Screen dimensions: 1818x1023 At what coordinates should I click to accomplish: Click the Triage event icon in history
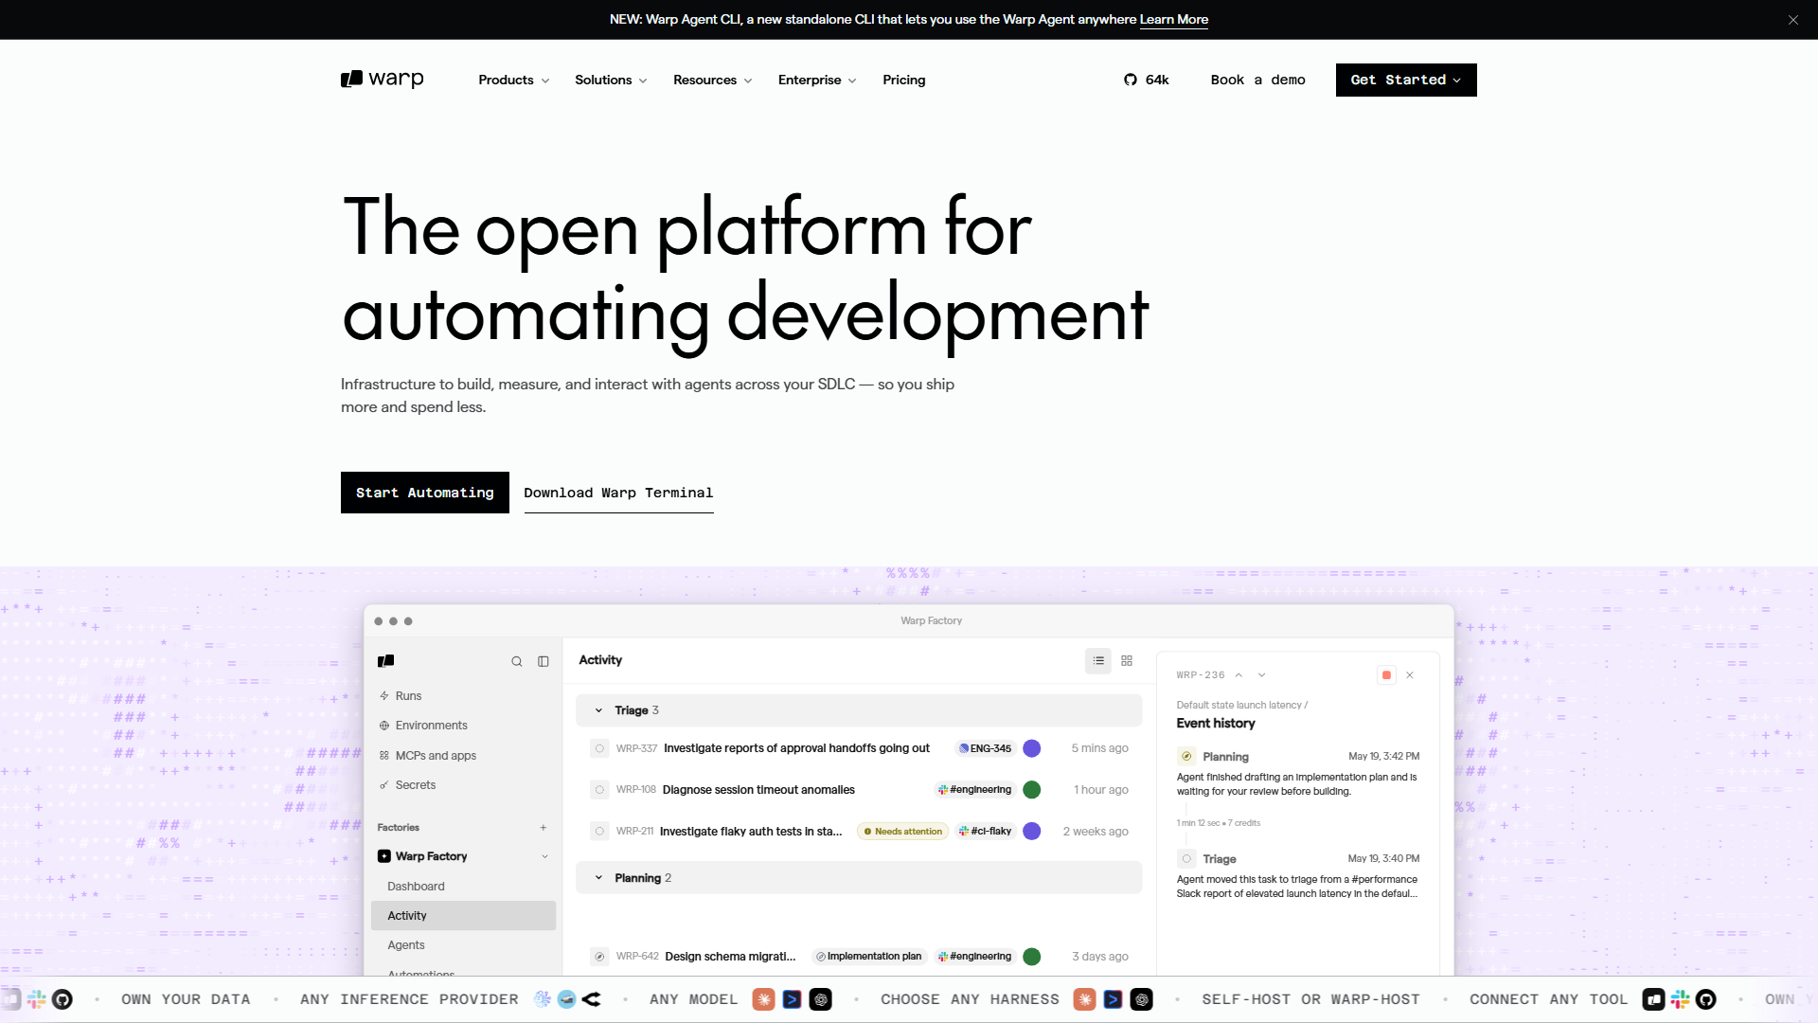click(1186, 859)
